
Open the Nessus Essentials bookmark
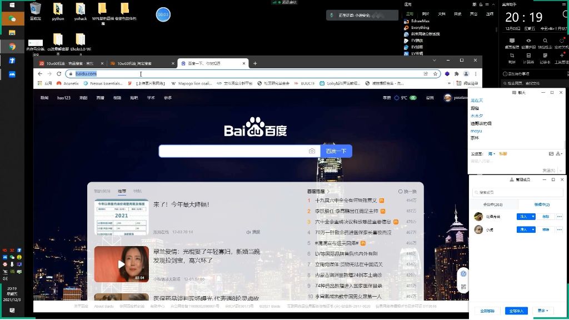[103, 83]
